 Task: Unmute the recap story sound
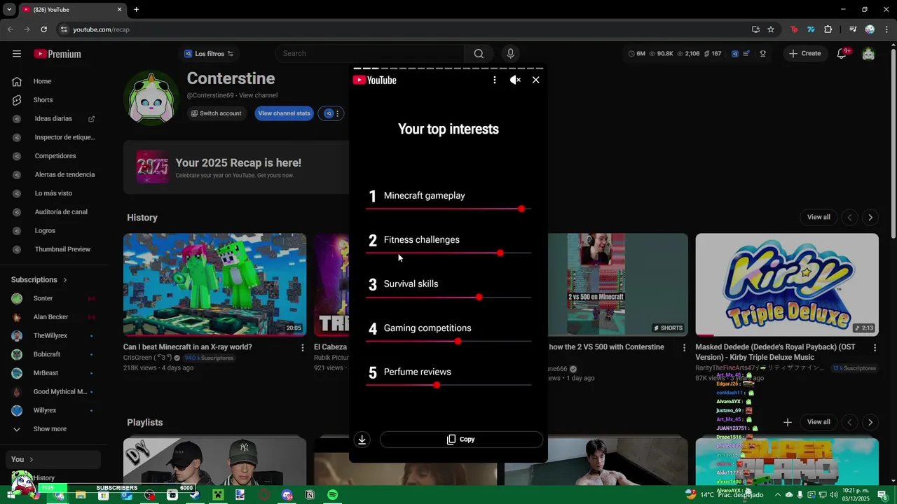pyautogui.click(x=515, y=80)
